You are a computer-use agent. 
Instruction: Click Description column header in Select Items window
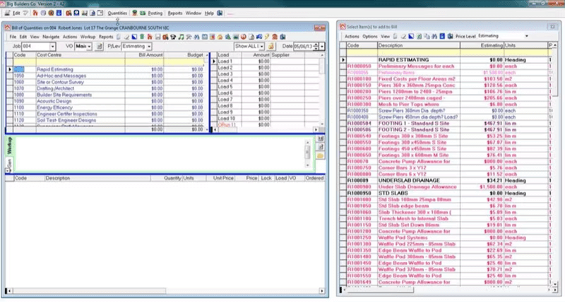[418, 45]
